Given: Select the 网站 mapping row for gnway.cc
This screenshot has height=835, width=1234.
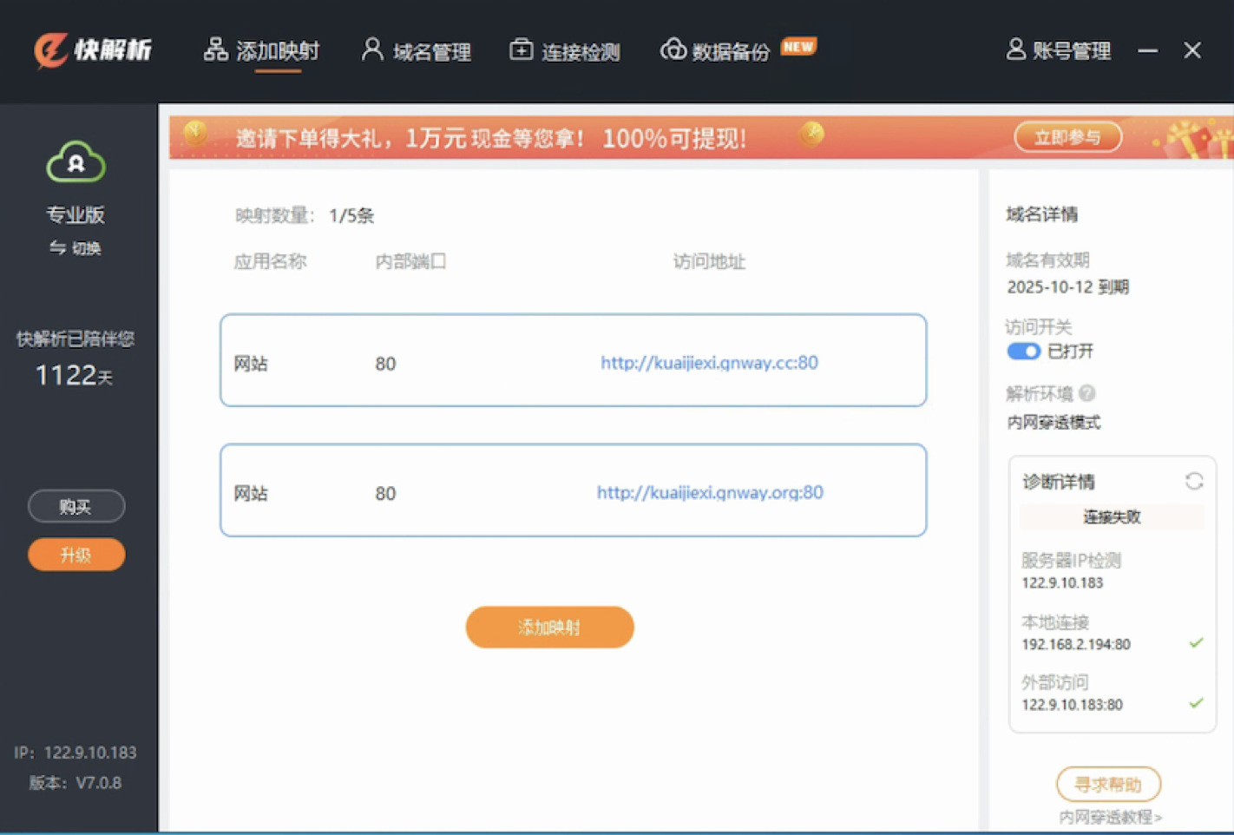Looking at the screenshot, I should click(x=574, y=360).
